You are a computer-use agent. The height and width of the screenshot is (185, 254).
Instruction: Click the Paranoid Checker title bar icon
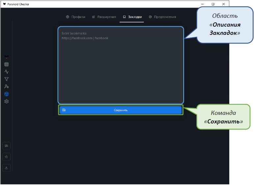click(4, 4)
